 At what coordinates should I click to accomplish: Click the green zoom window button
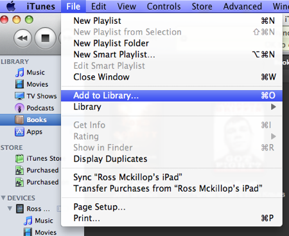pyautogui.click(x=29, y=20)
